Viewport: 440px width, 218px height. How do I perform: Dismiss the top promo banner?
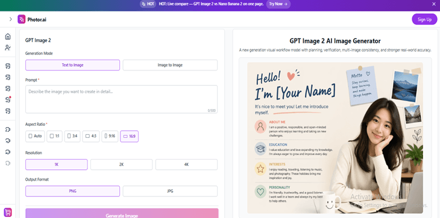tap(433, 4)
